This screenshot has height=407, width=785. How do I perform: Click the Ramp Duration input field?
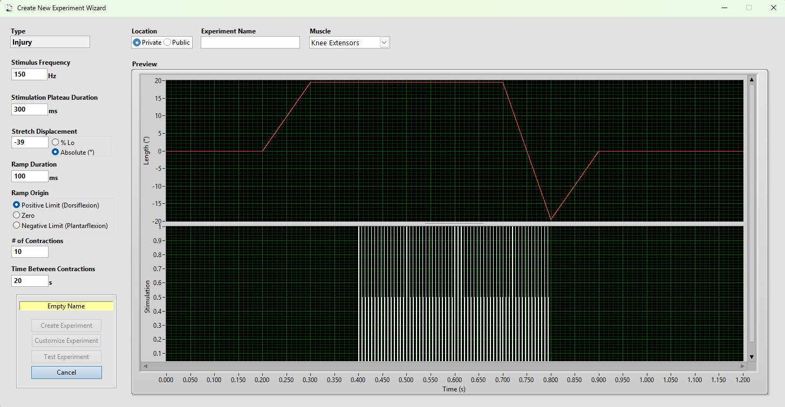coord(29,176)
